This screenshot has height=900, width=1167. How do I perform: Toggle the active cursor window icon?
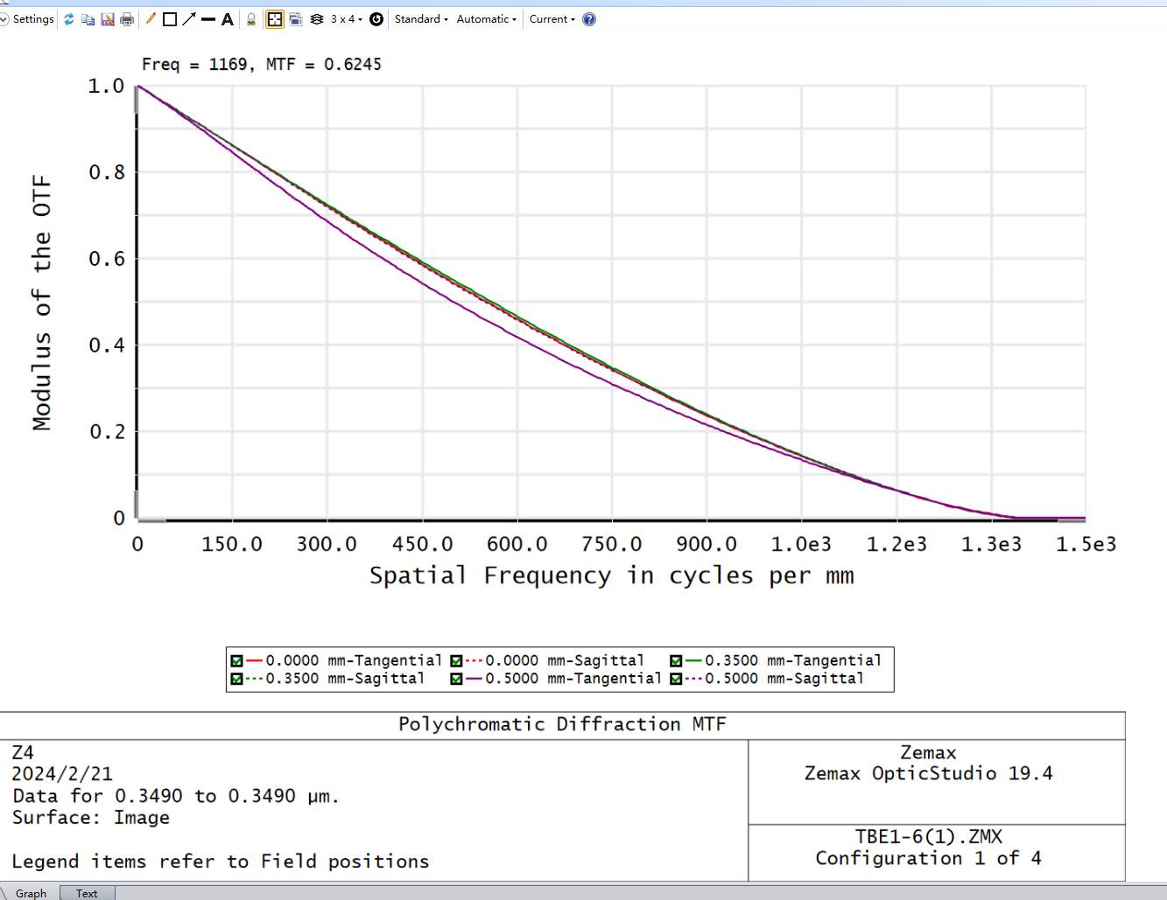(275, 19)
